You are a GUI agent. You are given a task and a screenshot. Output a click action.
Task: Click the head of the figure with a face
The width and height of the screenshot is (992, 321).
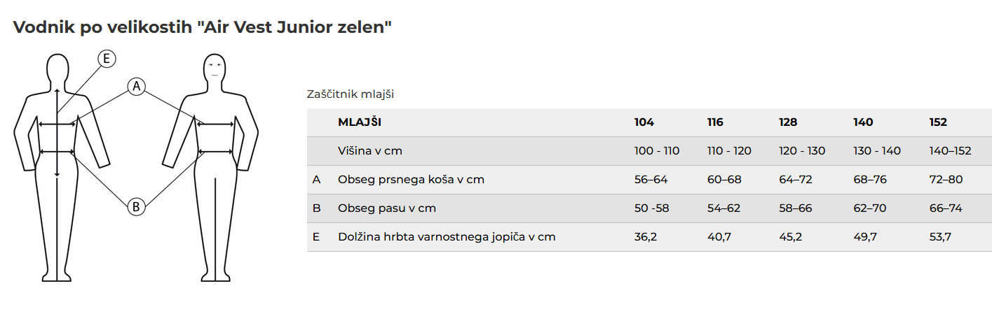(215, 69)
